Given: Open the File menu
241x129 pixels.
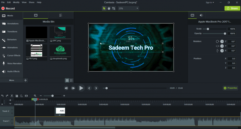Looking at the screenshot, I should point(3,3).
